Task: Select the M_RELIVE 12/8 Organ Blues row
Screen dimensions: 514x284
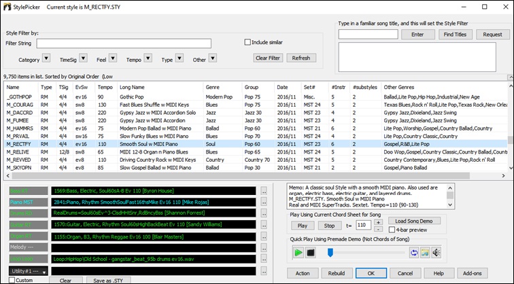Action: click(x=256, y=152)
